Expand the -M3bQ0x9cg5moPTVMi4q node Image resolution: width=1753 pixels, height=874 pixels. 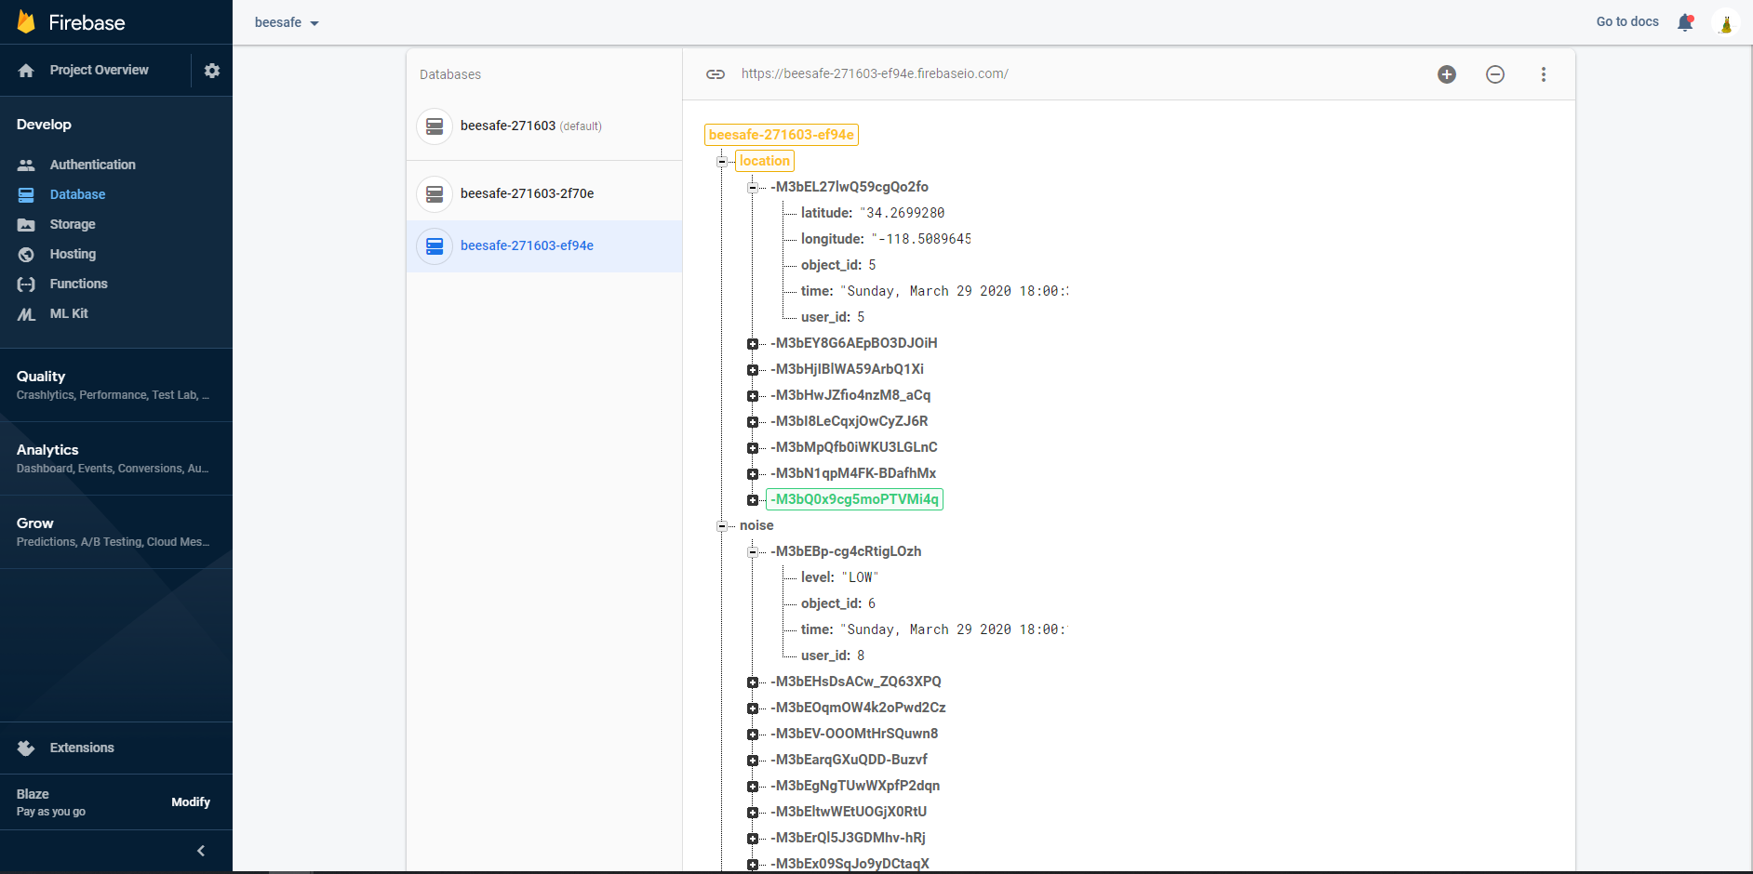[x=753, y=500]
